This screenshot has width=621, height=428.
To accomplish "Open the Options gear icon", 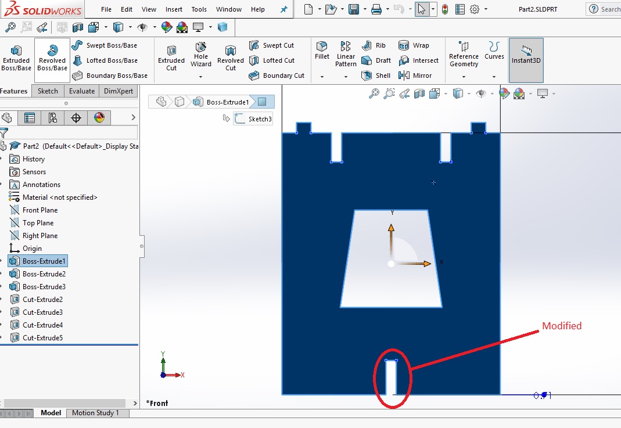I will (x=475, y=9).
